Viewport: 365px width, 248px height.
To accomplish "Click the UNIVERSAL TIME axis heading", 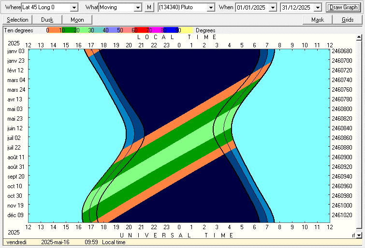I will pos(176,235).
